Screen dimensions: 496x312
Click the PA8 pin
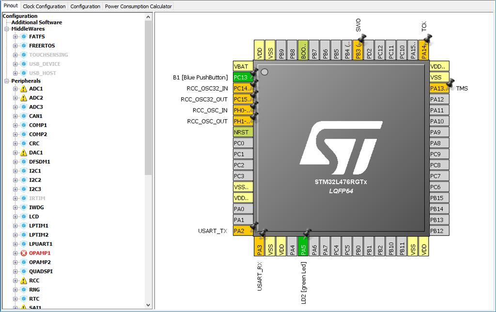tap(439, 143)
